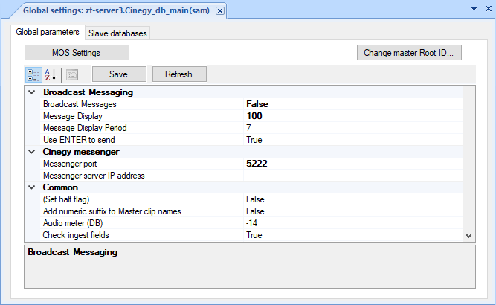496x305 pixels.
Task: Edit the Broadcast Messages False value
Action: [x=353, y=104]
